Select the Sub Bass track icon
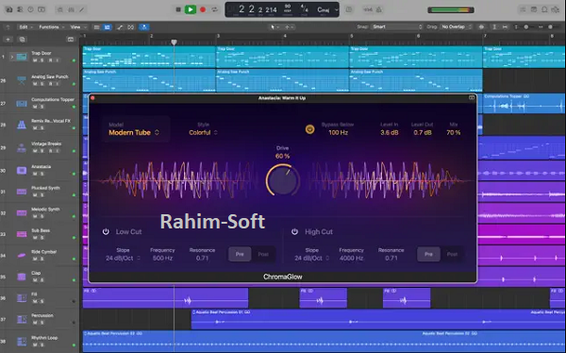This screenshot has width=566, height=353. [22, 234]
